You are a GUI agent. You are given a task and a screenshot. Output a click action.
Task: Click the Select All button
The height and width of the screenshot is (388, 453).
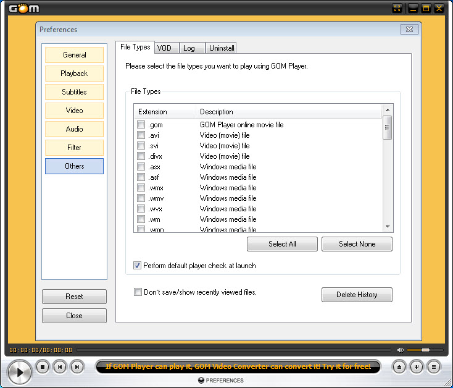pyautogui.click(x=282, y=244)
